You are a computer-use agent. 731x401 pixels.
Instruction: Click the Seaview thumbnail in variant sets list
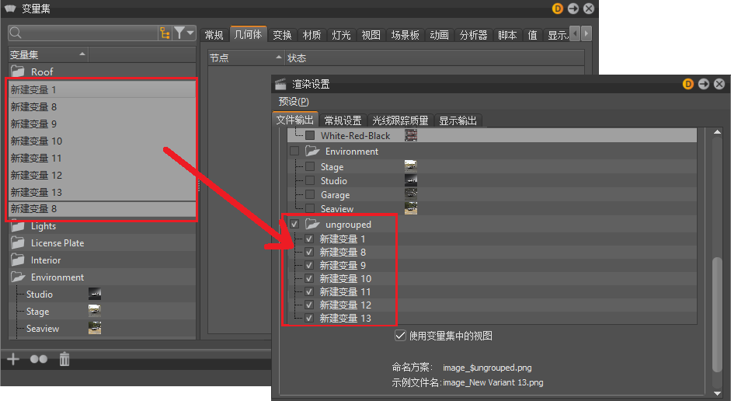click(95, 328)
